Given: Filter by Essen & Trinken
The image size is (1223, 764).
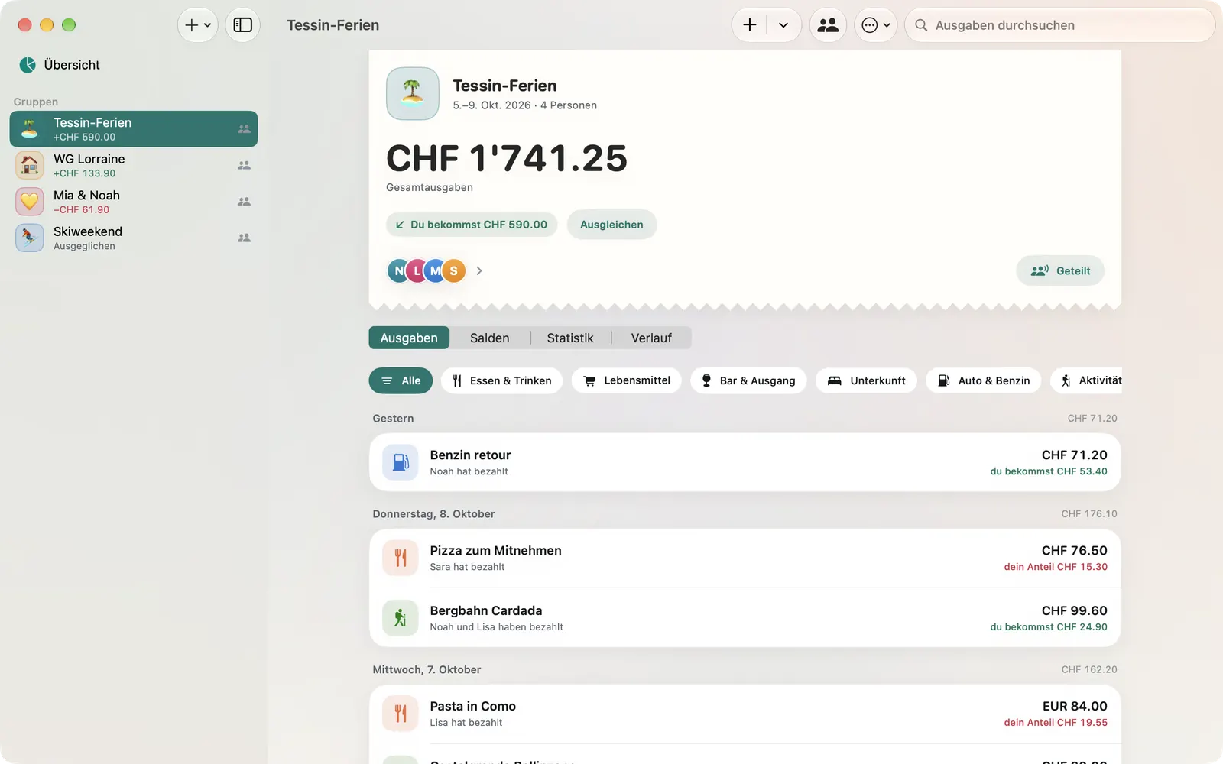Looking at the screenshot, I should pyautogui.click(x=501, y=380).
